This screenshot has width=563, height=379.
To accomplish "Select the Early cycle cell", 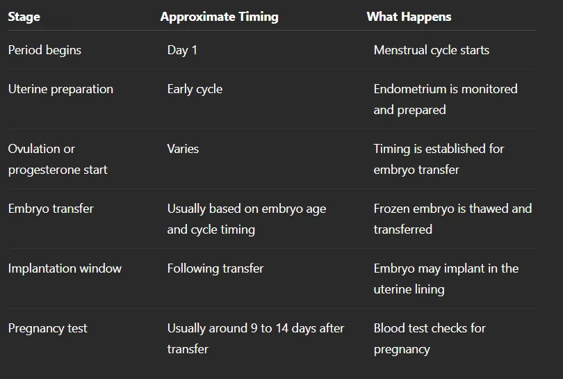I will click(x=195, y=89).
